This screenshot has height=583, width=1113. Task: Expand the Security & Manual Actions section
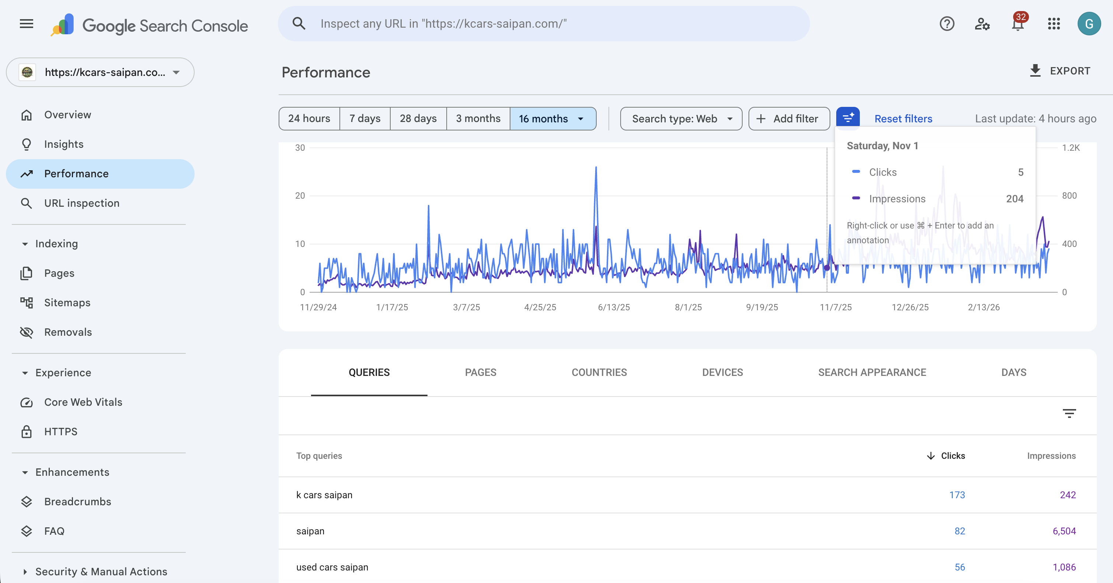pos(101,571)
